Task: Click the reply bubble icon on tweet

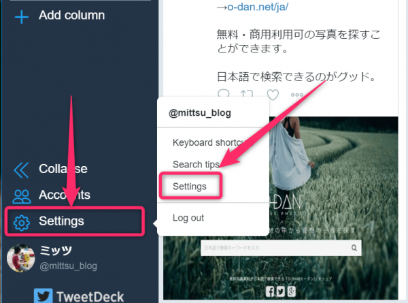Action: 223,93
